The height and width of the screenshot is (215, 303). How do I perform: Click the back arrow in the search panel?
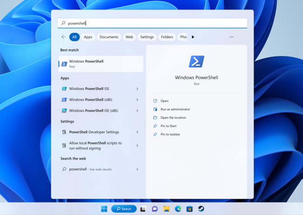point(63,37)
